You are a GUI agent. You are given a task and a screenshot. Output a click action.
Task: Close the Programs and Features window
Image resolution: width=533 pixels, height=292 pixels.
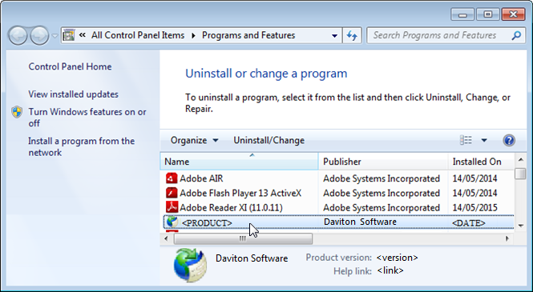tap(513, 14)
